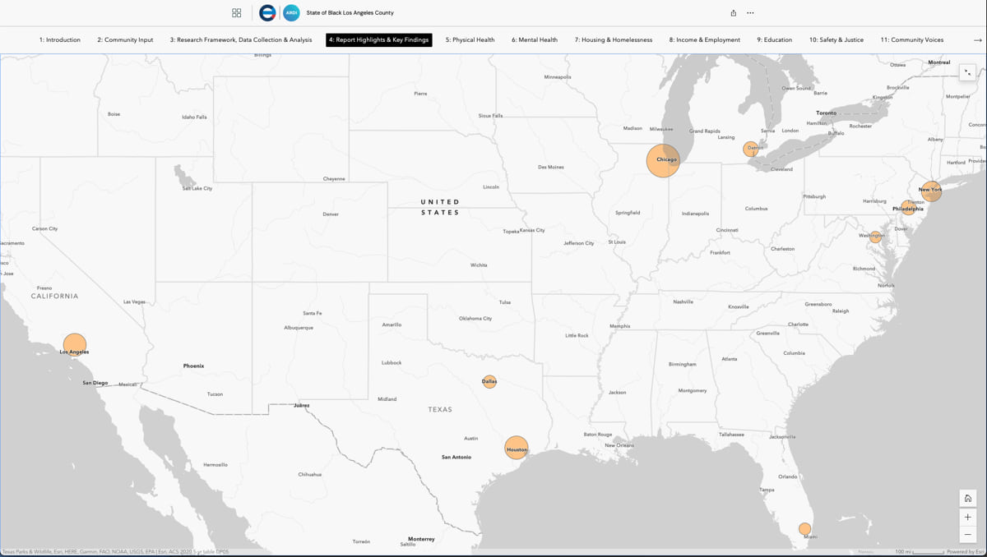Image resolution: width=987 pixels, height=557 pixels.
Task: Select the Washington circle marker
Action: (875, 237)
